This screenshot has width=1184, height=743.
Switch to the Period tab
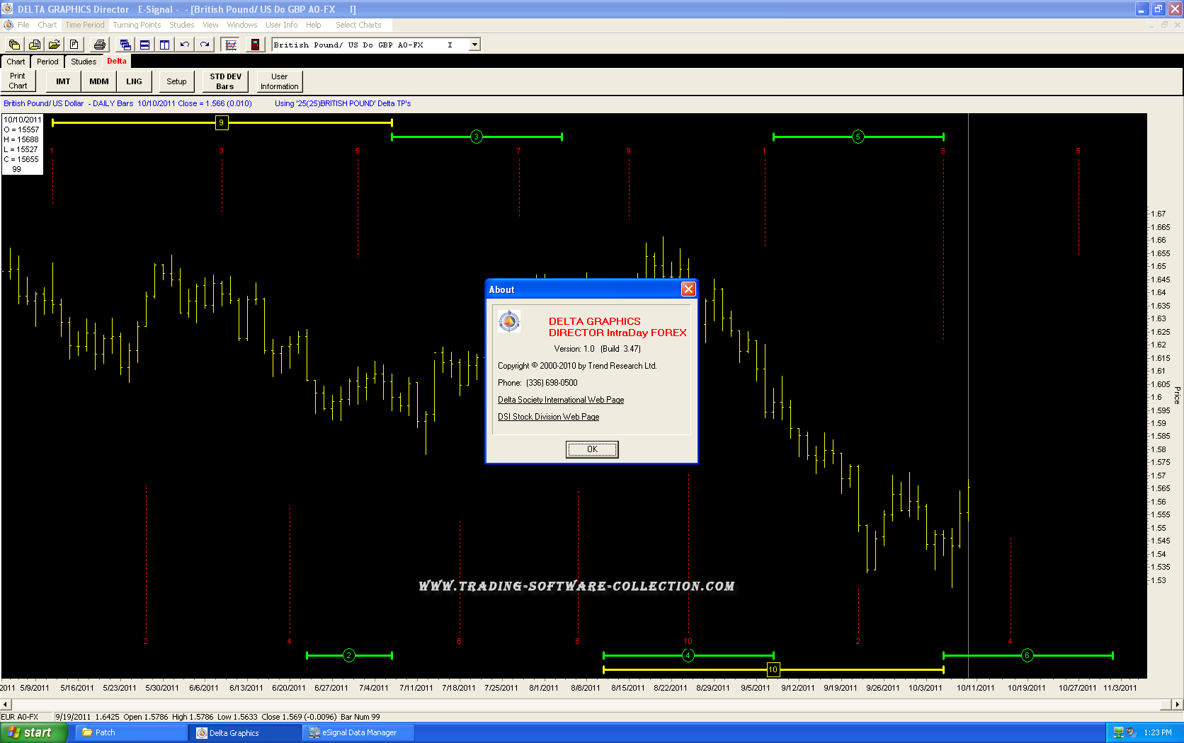pyautogui.click(x=47, y=62)
